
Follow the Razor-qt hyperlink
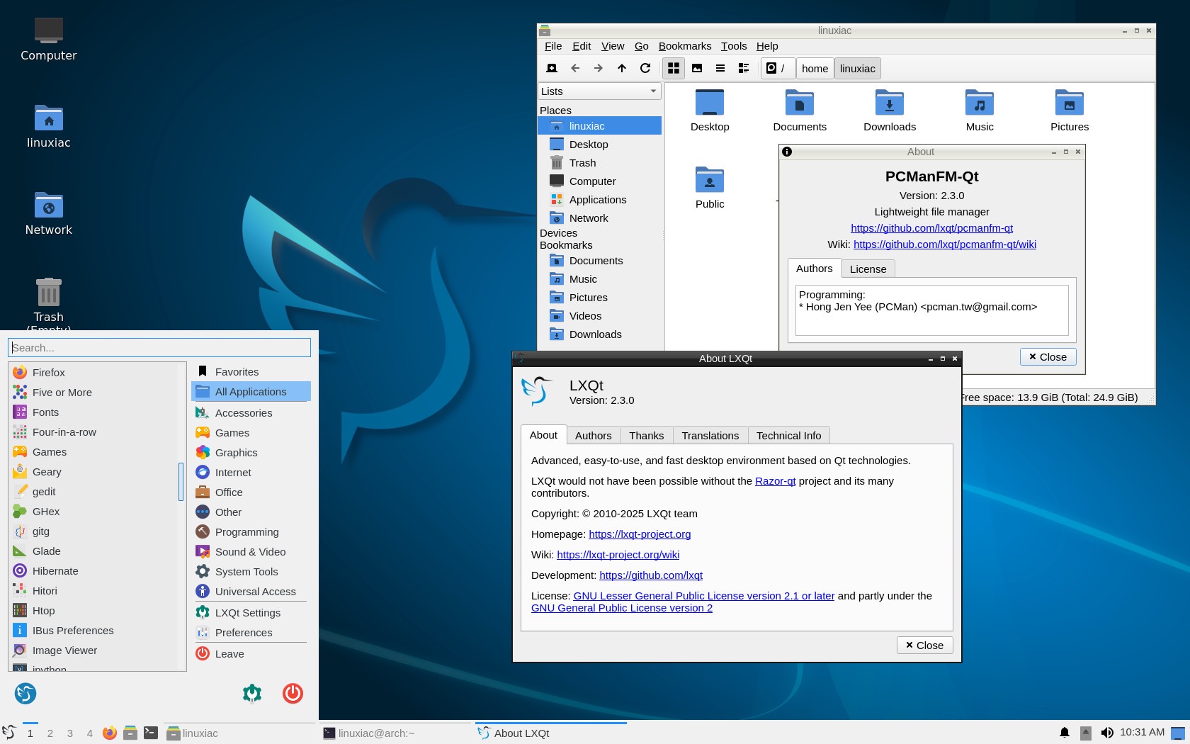coord(775,481)
